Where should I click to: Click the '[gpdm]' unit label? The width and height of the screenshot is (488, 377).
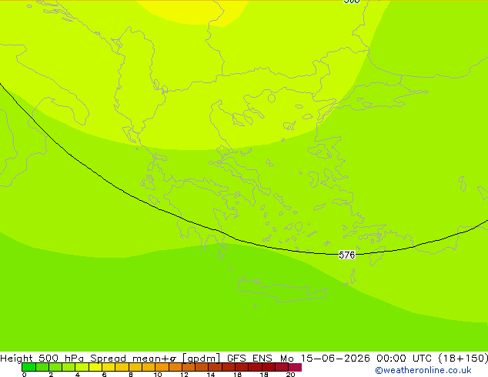202,359
